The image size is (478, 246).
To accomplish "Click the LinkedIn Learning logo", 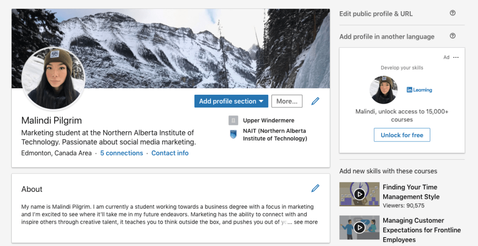I will (x=419, y=90).
